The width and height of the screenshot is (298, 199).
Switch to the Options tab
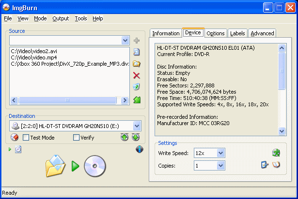pyautogui.click(x=216, y=33)
